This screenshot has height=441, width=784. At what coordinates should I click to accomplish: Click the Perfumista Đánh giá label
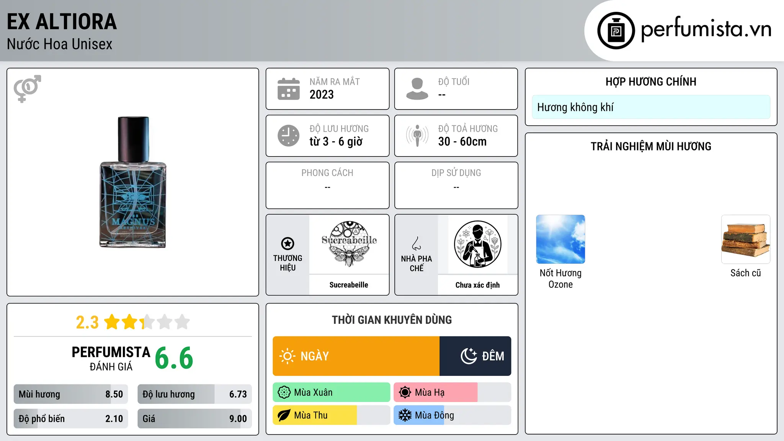[x=111, y=359]
